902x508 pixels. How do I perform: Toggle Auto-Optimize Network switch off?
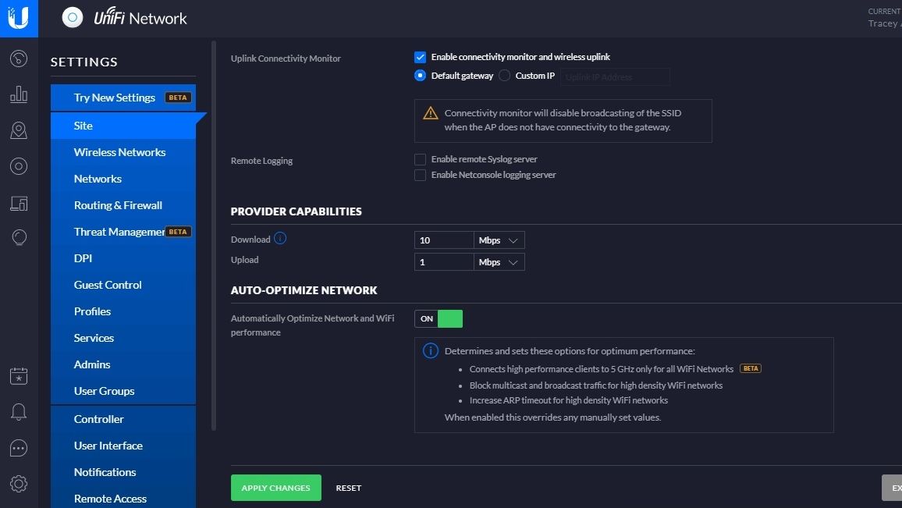point(439,318)
